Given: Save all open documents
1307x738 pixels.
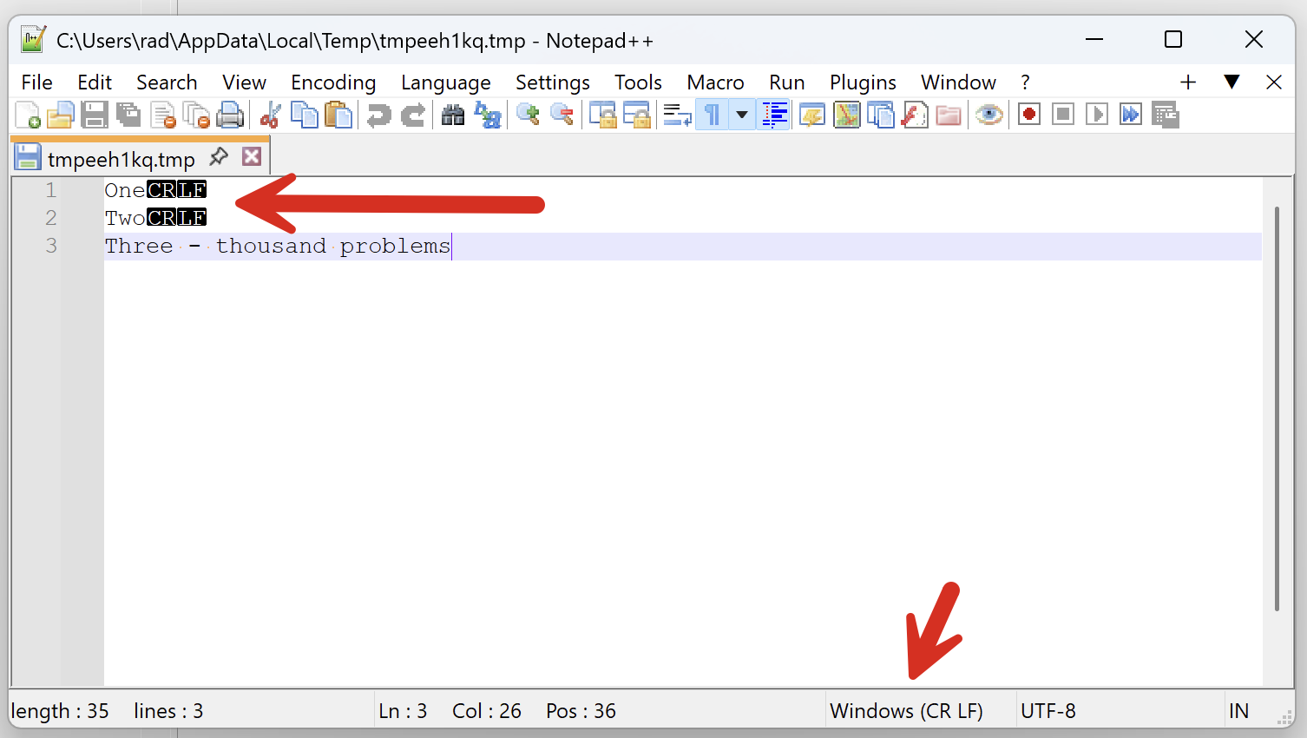Looking at the screenshot, I should (x=128, y=114).
